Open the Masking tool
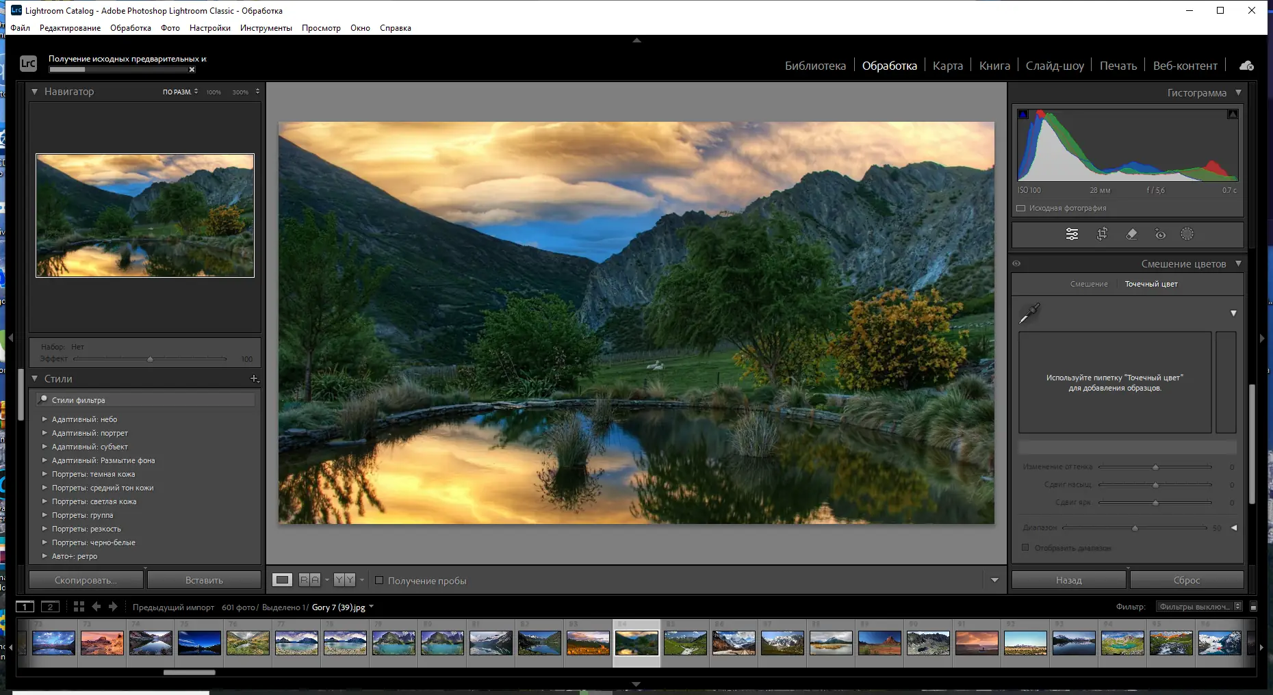Viewport: 1273px width, 695px height. pyautogui.click(x=1187, y=234)
